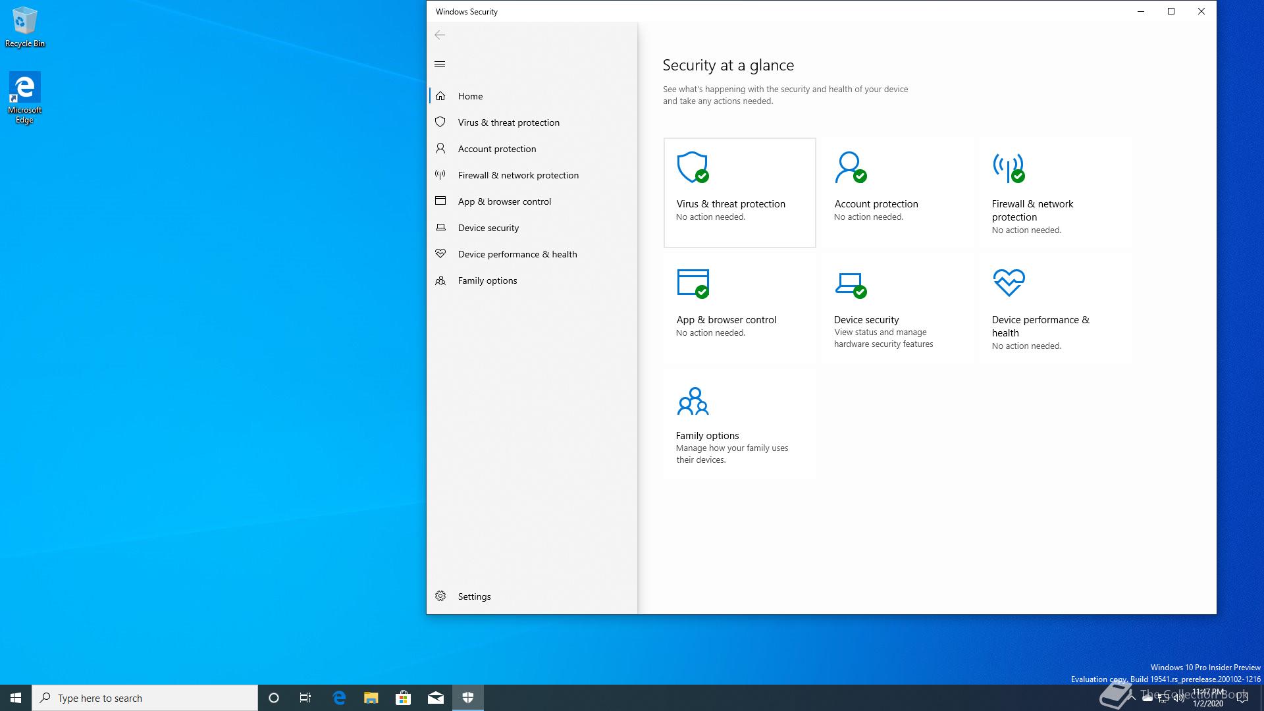Click the Cortana circle on the taskbar
This screenshot has height=711, width=1264.
click(x=274, y=698)
